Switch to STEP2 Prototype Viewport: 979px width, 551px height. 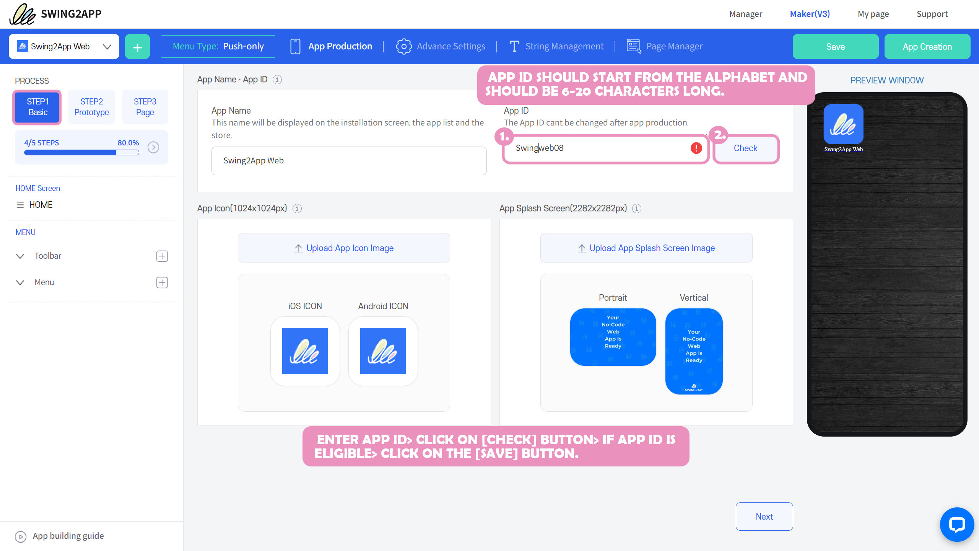click(x=91, y=107)
